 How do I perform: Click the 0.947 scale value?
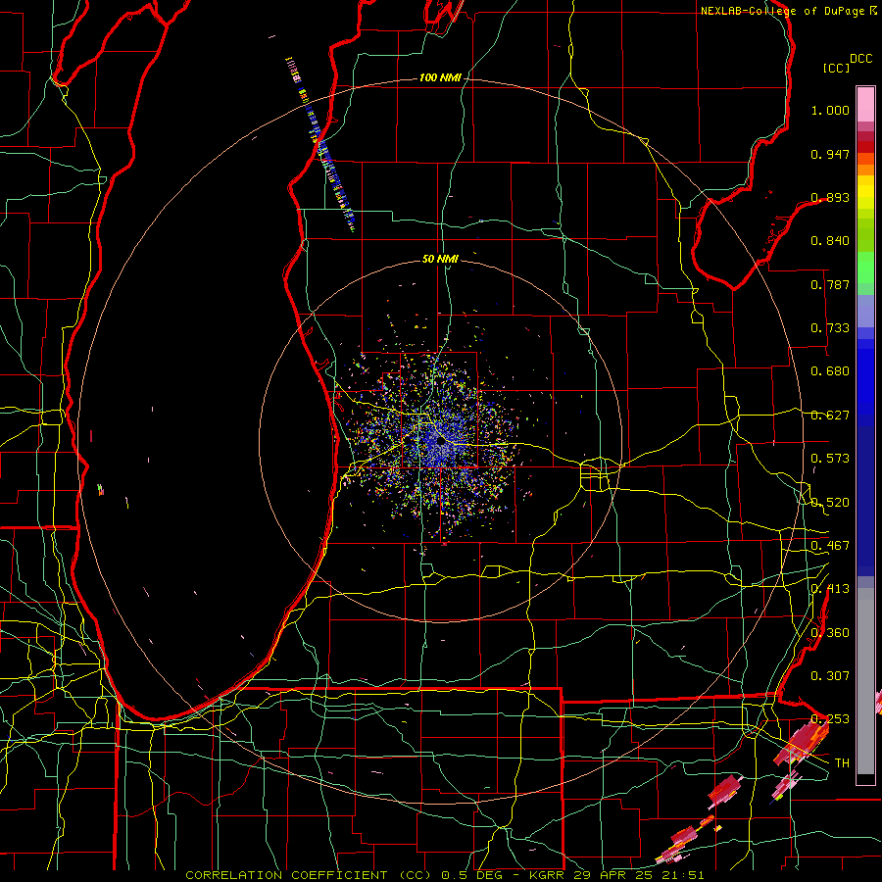point(830,154)
